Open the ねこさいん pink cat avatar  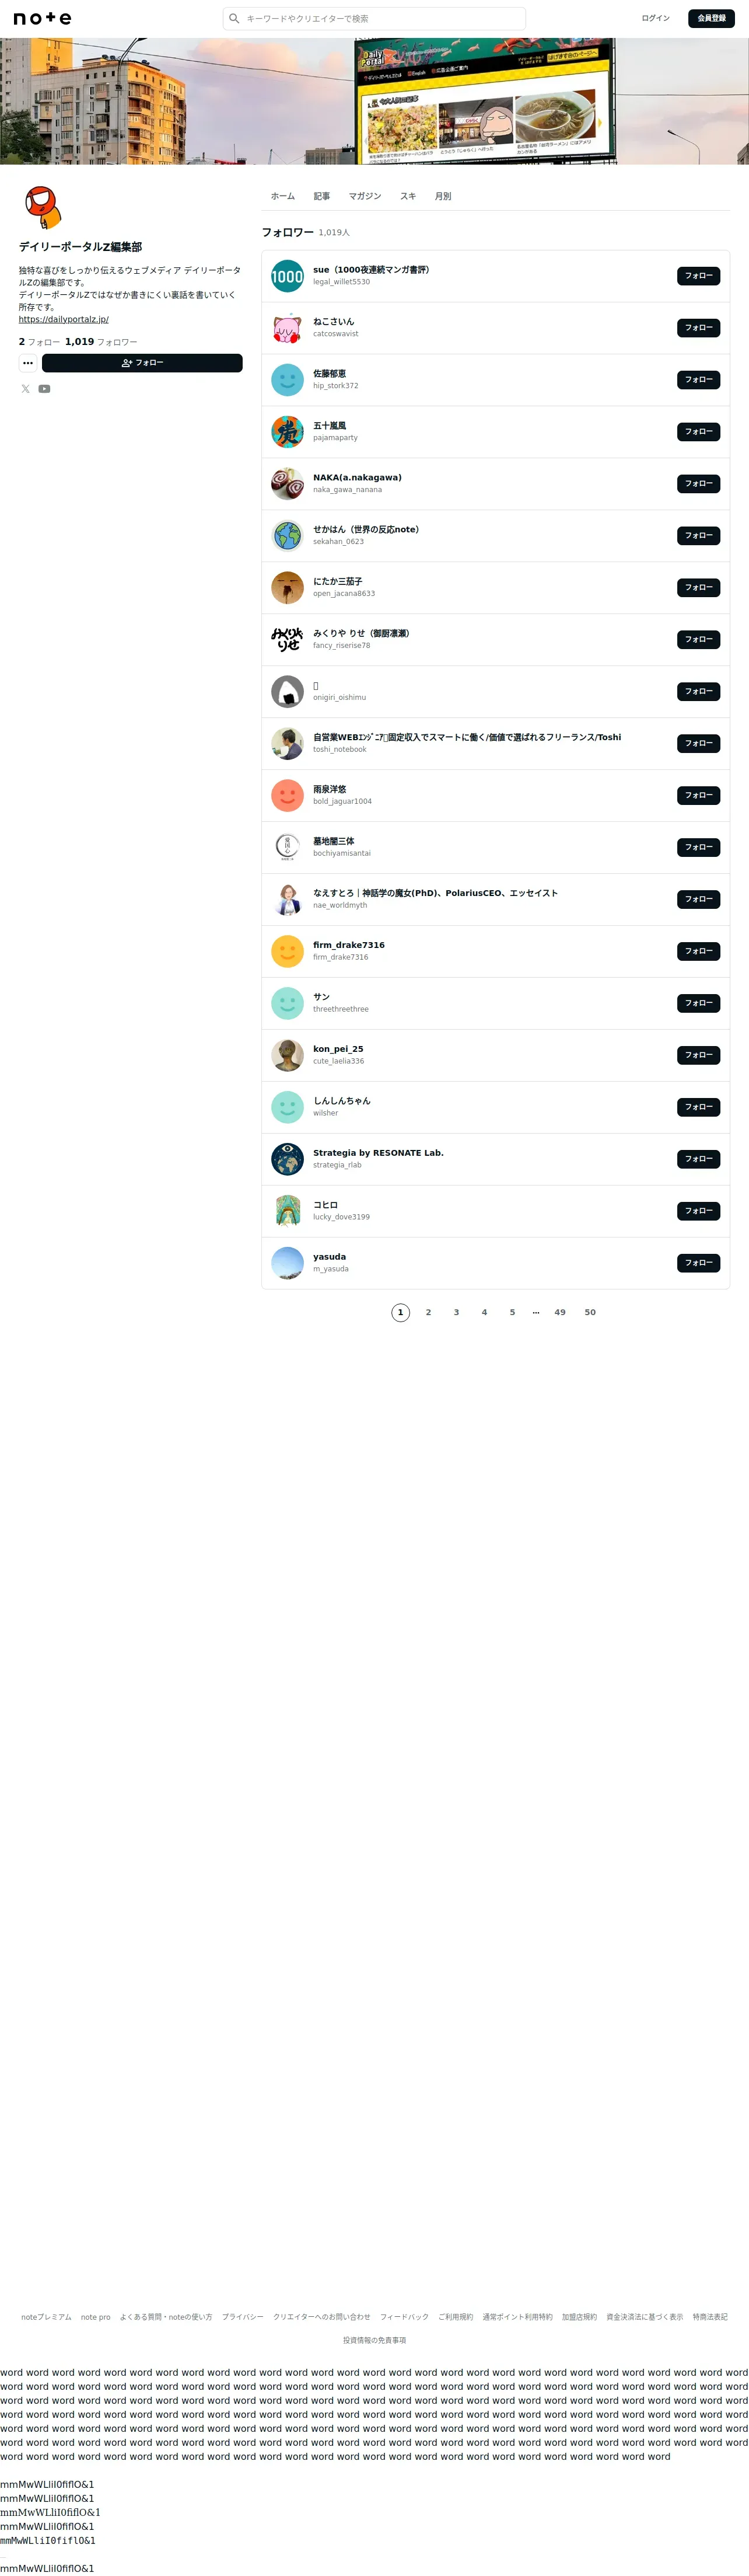click(x=288, y=328)
